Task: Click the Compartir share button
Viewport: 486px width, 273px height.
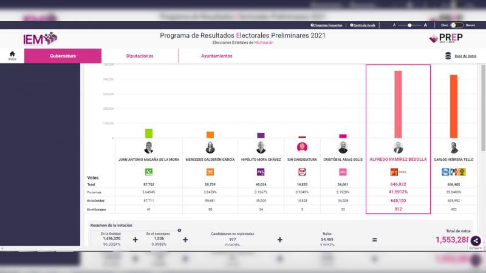Action: coord(476,241)
